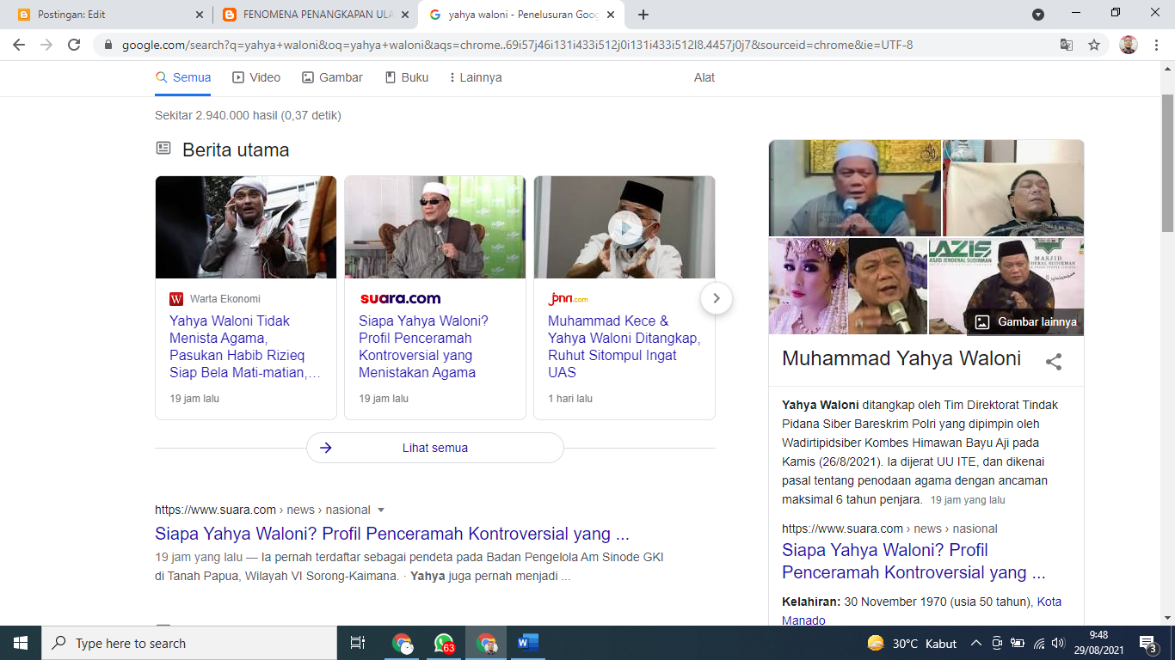This screenshot has width=1175, height=660.
Task: Switch to 'FENOMENA PENANGKAPAN ULA' tab
Action: click(x=314, y=15)
